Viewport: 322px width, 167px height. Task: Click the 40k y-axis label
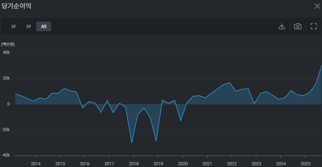pos(6,52)
